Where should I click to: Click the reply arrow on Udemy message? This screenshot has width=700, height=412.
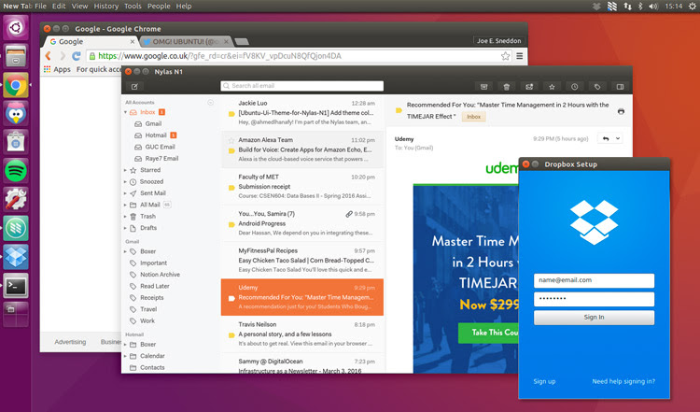pos(606,138)
